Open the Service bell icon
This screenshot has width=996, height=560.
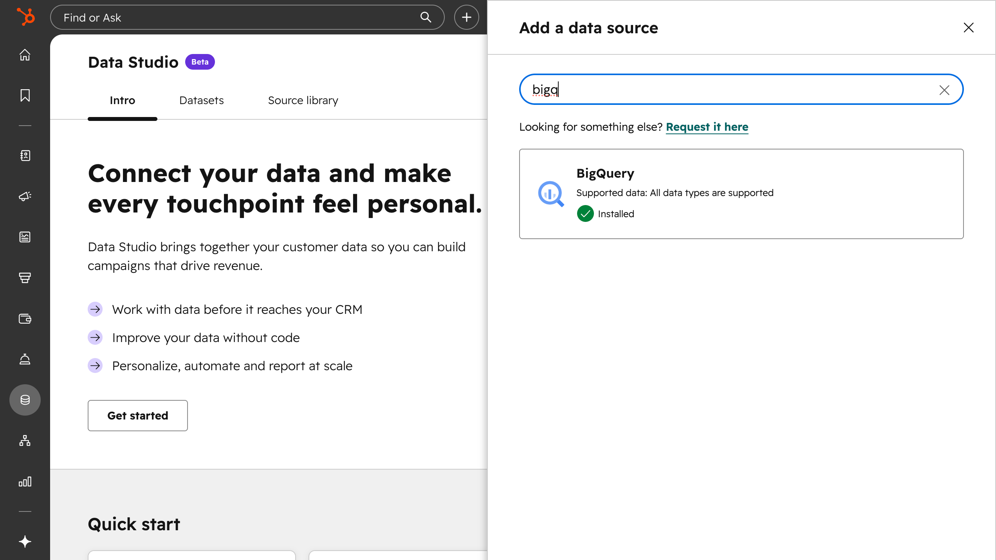click(x=25, y=359)
